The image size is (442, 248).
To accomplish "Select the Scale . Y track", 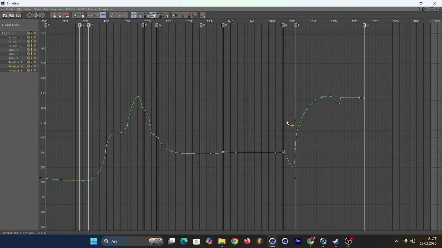I will 13,54.
